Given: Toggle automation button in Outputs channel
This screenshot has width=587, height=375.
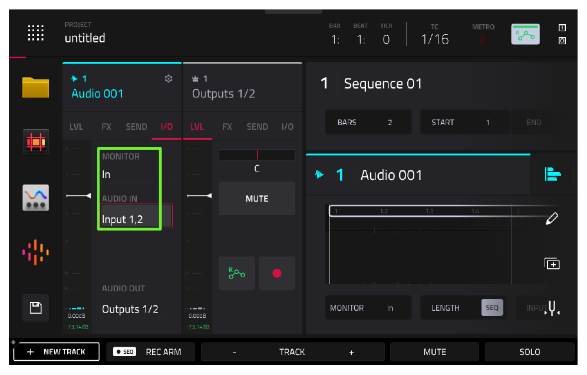Looking at the screenshot, I should (x=236, y=273).
